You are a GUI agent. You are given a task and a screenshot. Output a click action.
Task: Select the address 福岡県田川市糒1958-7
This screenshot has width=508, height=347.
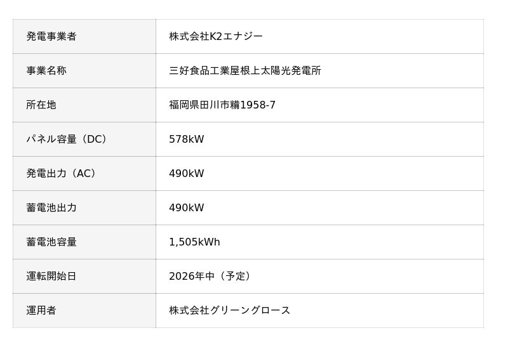pyautogui.click(x=222, y=105)
